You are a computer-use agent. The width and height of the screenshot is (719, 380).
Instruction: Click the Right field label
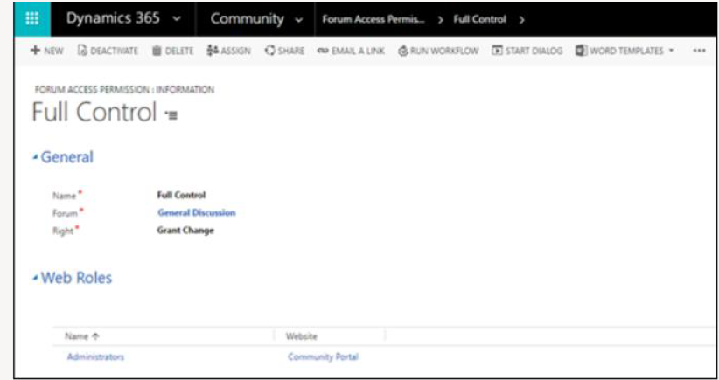click(x=63, y=231)
